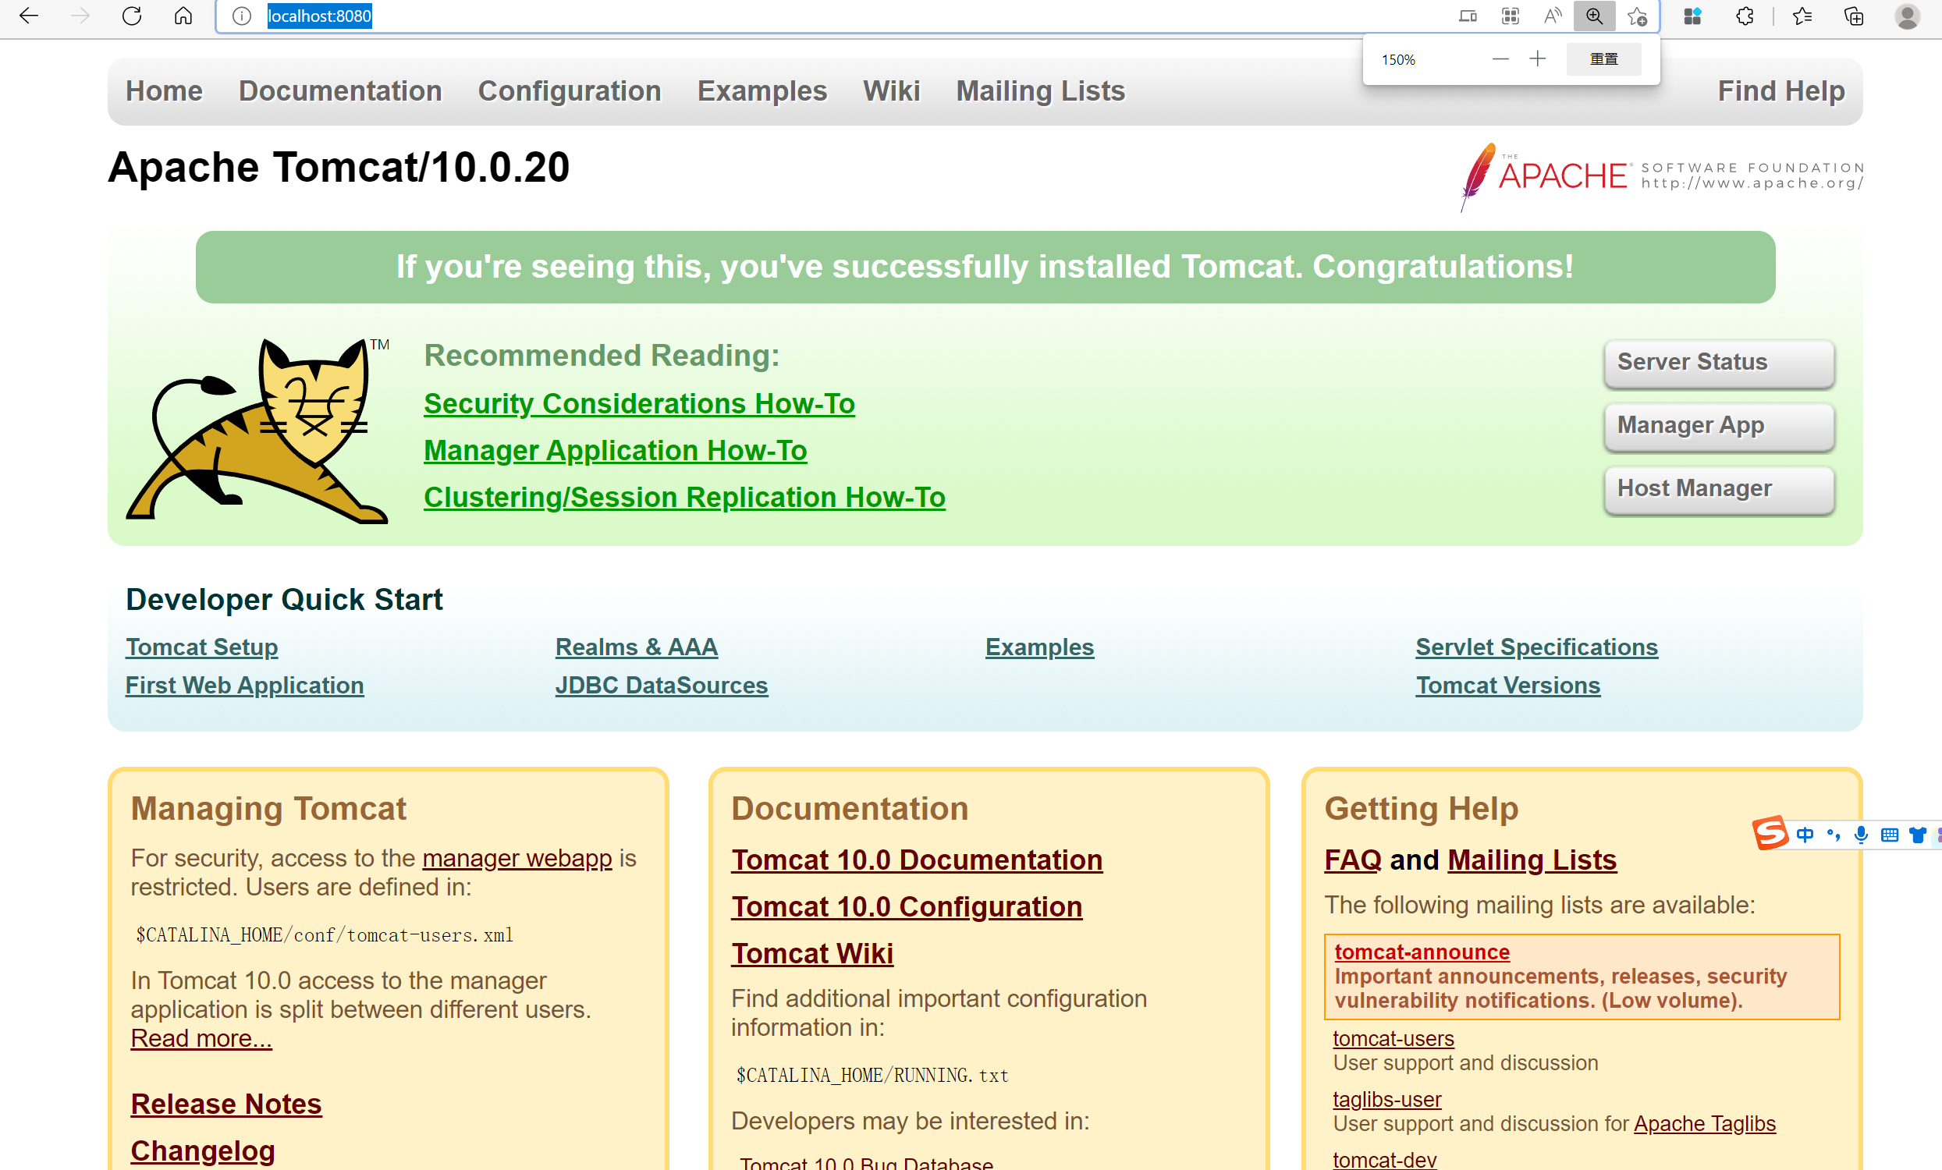Screen dimensions: 1942x1170
Task: Toggle Sogou punctuation mode
Action: pos(1834,835)
